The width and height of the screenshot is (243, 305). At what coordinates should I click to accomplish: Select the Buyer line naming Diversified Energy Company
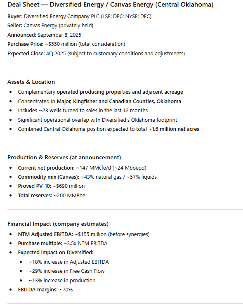[79, 17]
